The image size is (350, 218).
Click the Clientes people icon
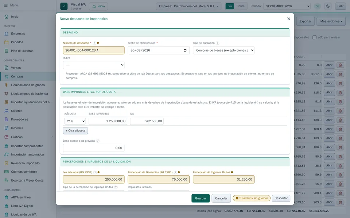7,111
